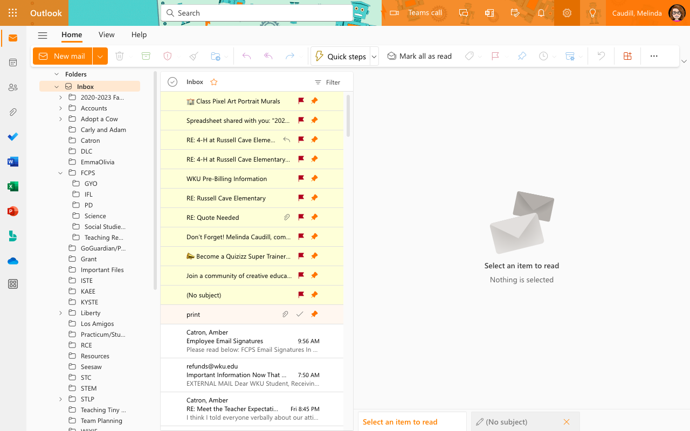Open the Calendar app in sidebar
This screenshot has height=431, width=690.
[13, 62]
